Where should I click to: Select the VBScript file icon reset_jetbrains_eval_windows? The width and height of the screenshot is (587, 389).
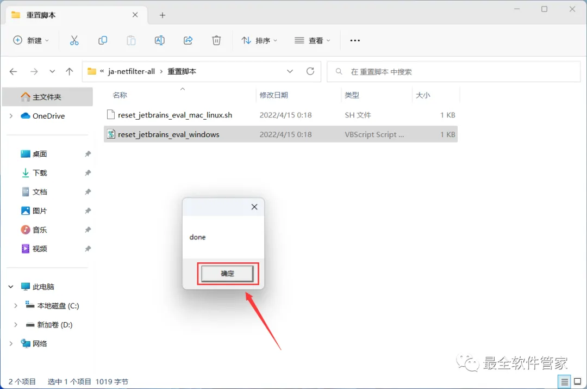tap(111, 134)
